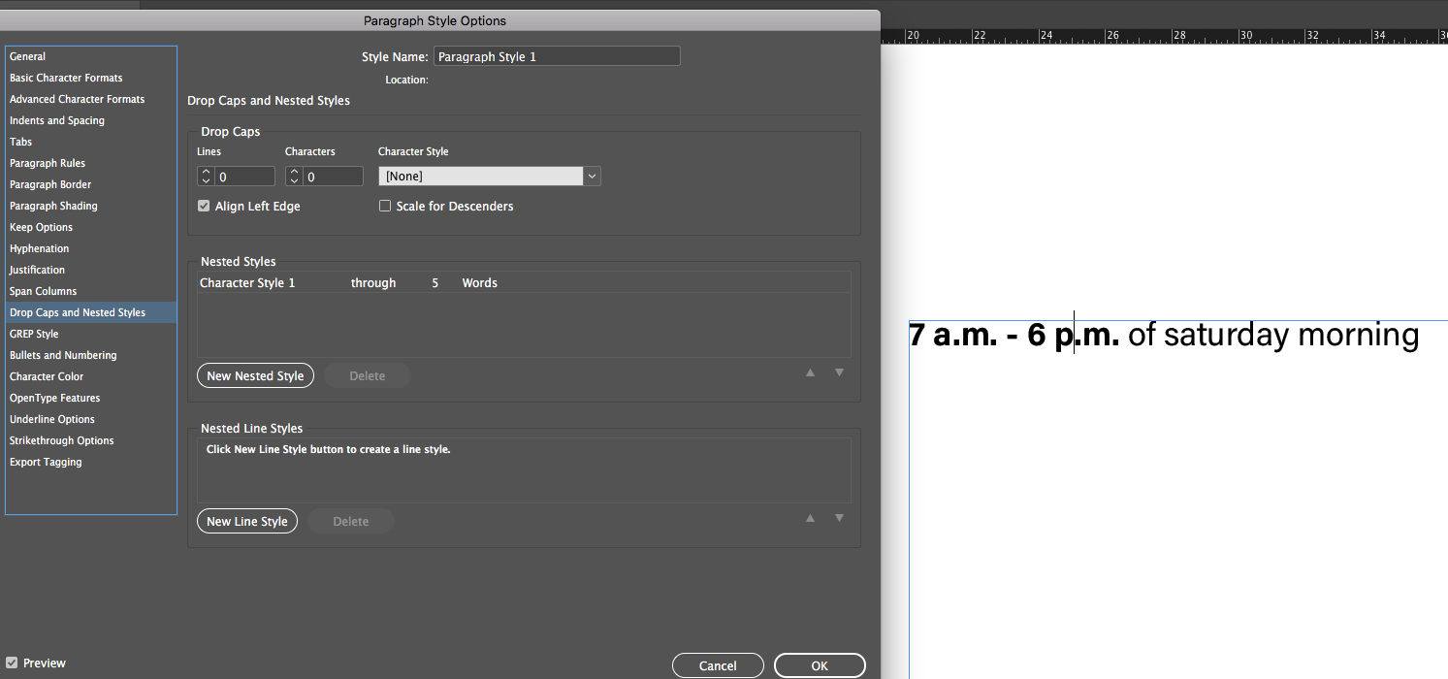The image size is (1448, 679).
Task: Select Drop Caps and Nested Styles item
Action: (91, 312)
